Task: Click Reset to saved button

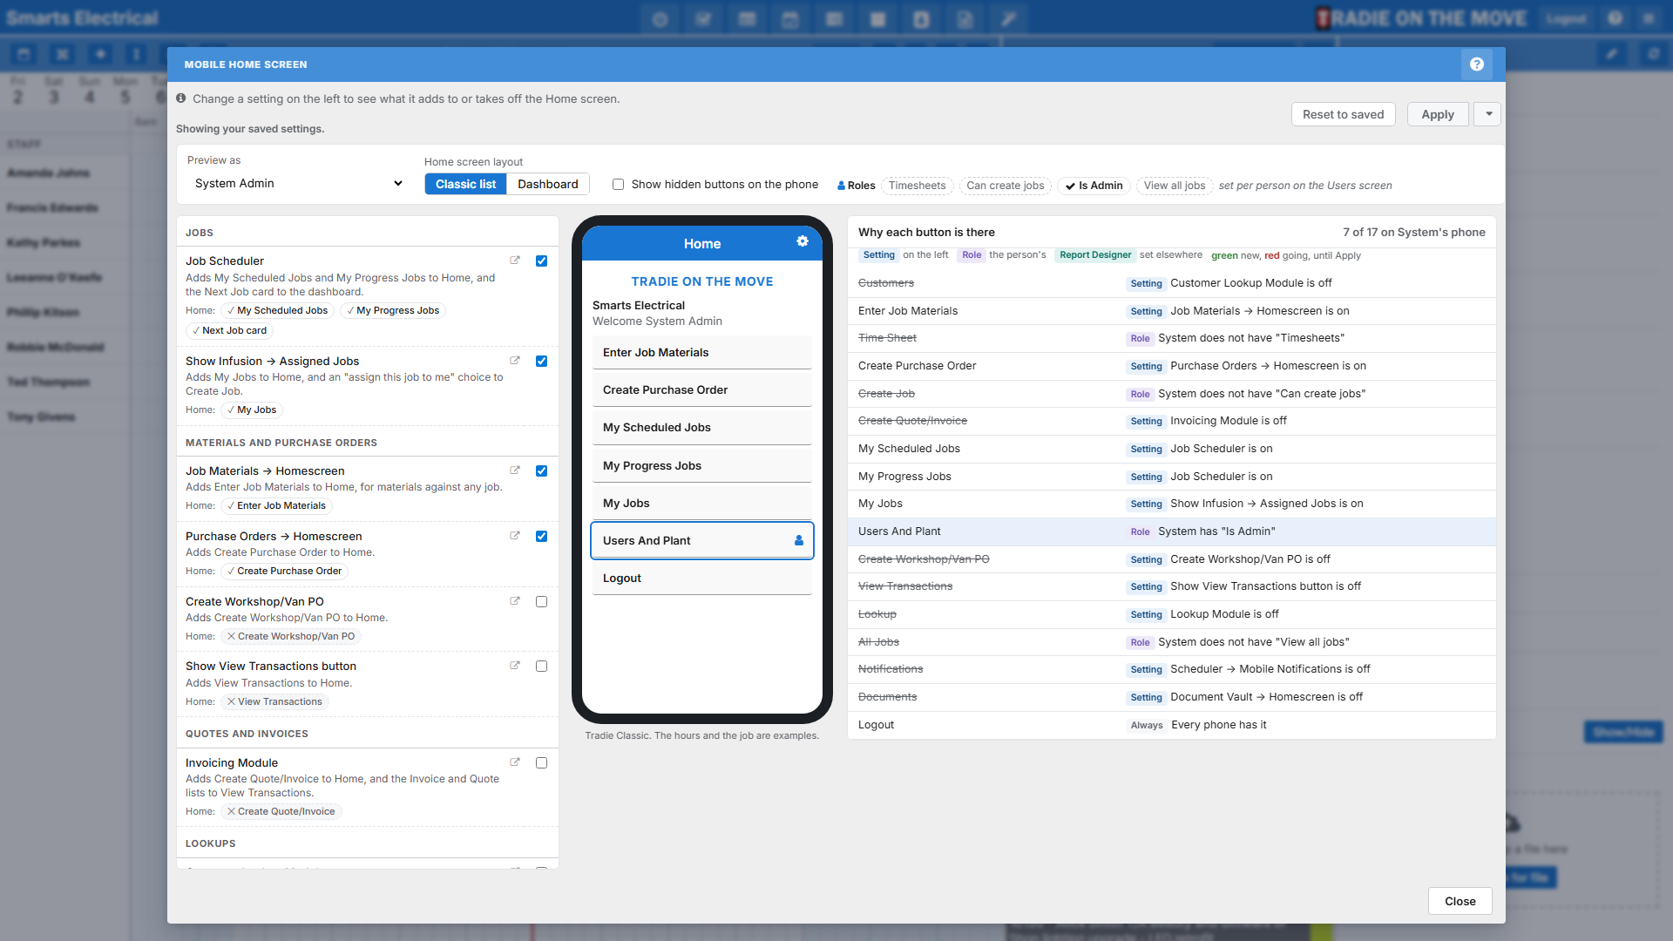Action: [1343, 114]
